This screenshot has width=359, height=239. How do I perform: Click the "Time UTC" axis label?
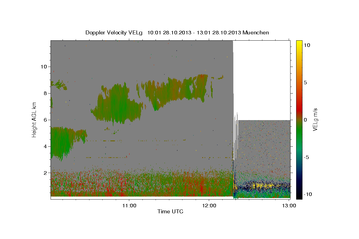click(170, 212)
